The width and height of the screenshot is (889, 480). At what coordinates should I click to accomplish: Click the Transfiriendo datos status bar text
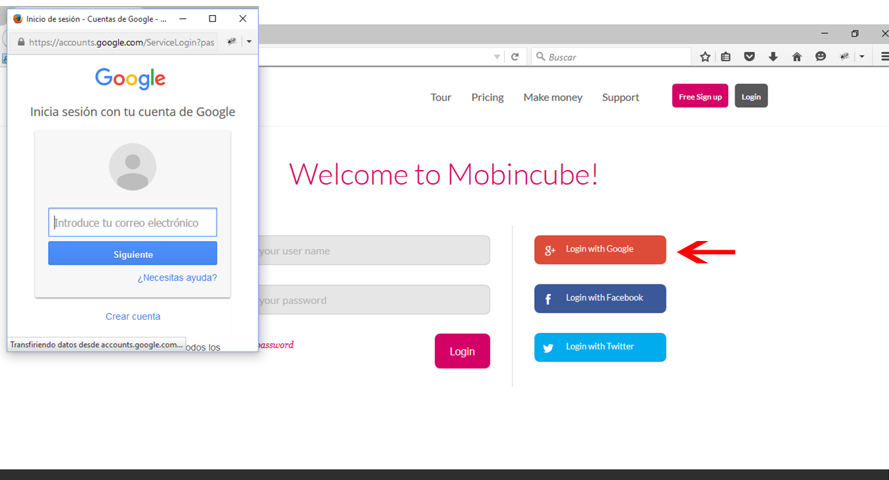click(97, 344)
